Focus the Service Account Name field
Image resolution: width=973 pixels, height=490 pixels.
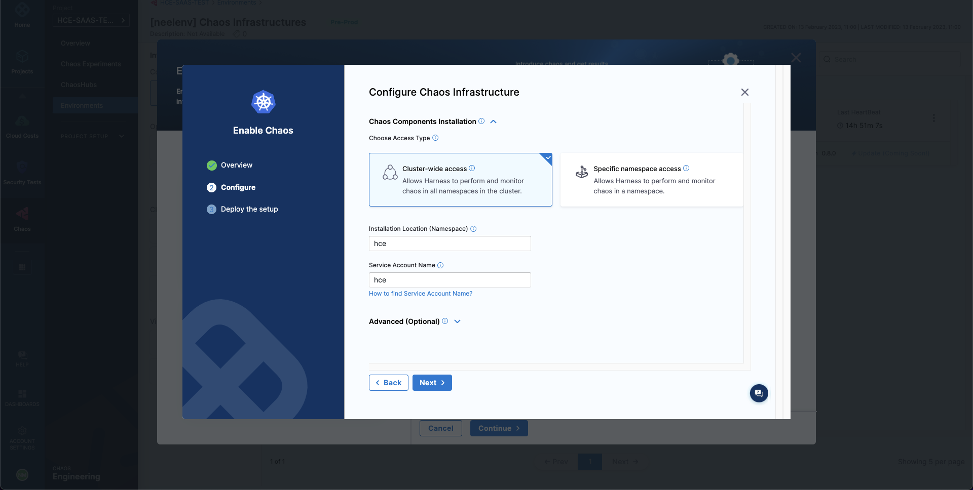450,280
